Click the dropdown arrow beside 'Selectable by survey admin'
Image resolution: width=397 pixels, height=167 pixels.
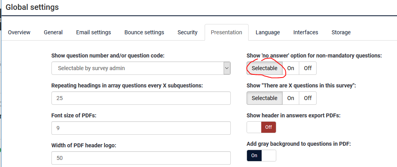coord(227,68)
